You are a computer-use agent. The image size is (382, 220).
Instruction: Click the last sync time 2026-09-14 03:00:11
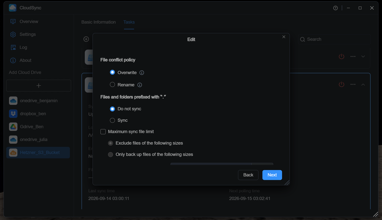(x=109, y=198)
